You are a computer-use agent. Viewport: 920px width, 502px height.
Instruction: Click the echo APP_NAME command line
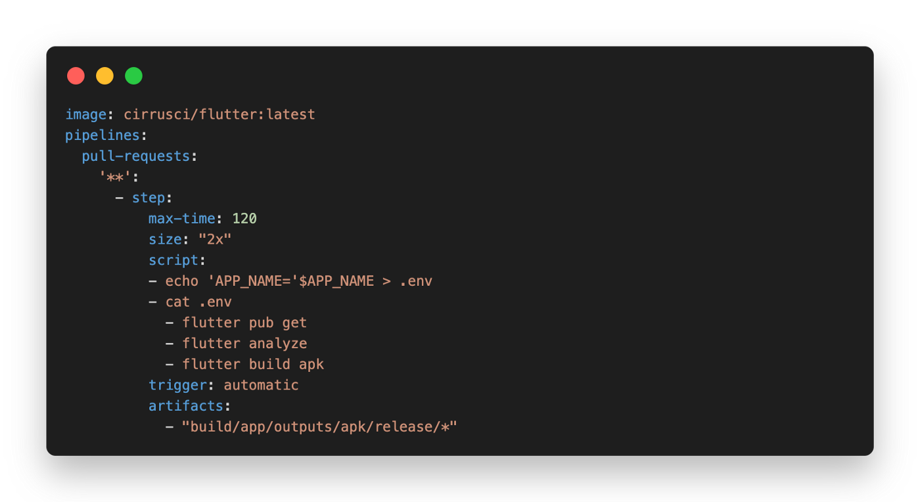tap(298, 281)
